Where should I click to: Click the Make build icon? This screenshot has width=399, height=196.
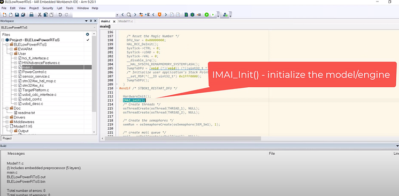[x=193, y=15]
